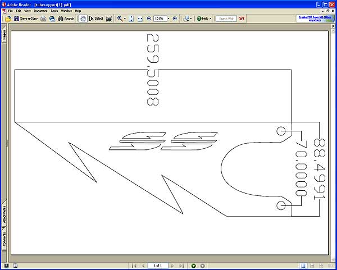
Task: Open the Zoom In tool dropdown
Action: [x=125, y=19]
